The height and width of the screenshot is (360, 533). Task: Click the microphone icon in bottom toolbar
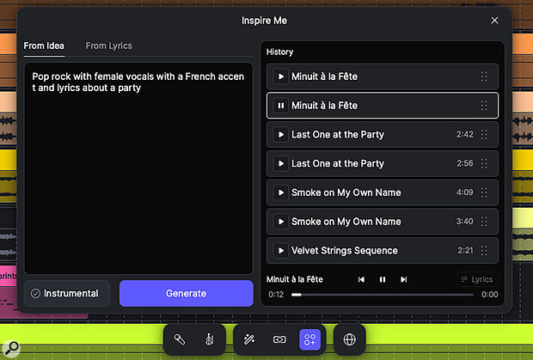(x=180, y=339)
